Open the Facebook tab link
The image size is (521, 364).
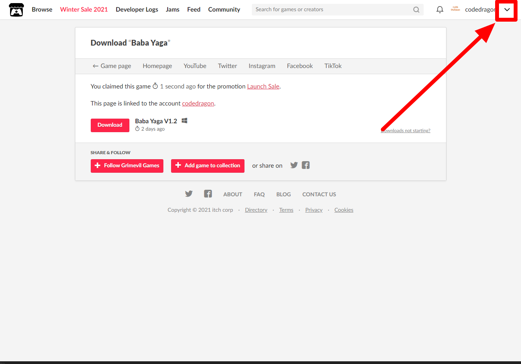tap(300, 66)
